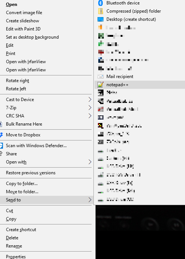Select Restore previous versions
The width and height of the screenshot is (185, 259).
[31, 173]
